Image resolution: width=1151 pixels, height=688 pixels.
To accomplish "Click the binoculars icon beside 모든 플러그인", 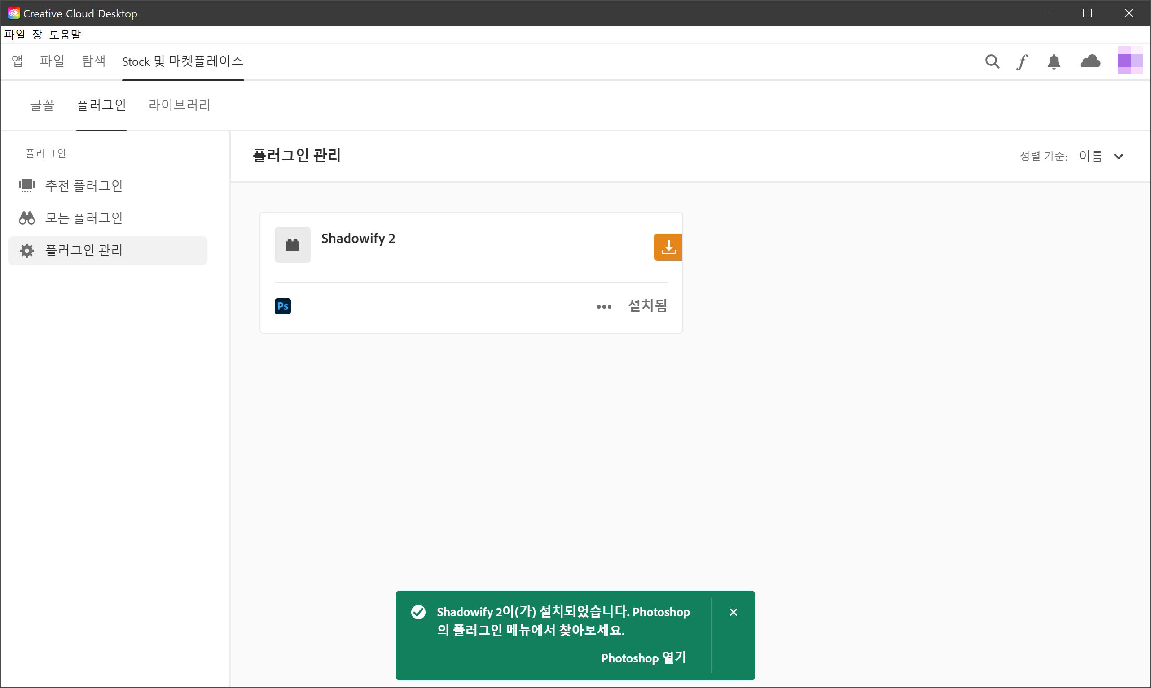I will point(26,218).
